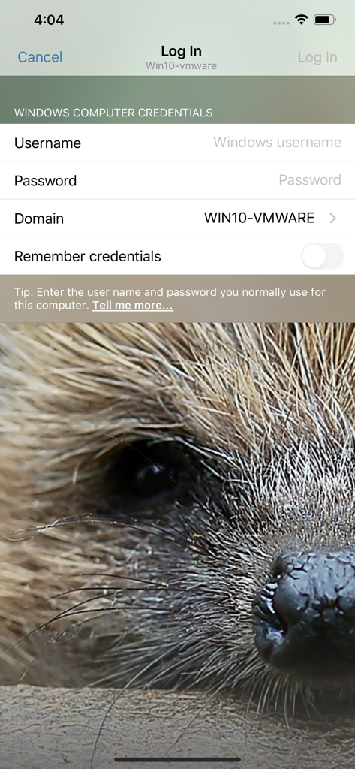Tap the Wi-Fi status icon
355x769 pixels.
coord(300,20)
